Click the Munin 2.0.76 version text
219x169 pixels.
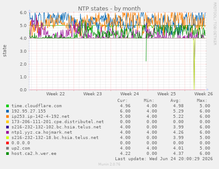tap(109, 164)
